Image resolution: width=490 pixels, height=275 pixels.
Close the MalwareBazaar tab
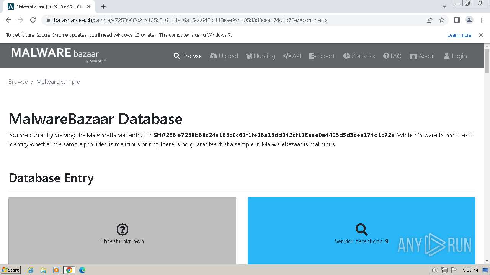click(89, 6)
